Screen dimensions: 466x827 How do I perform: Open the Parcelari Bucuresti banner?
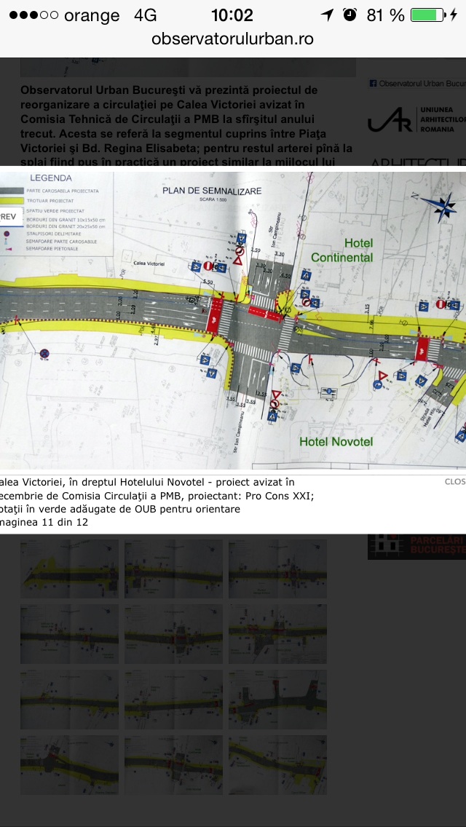coord(417,547)
